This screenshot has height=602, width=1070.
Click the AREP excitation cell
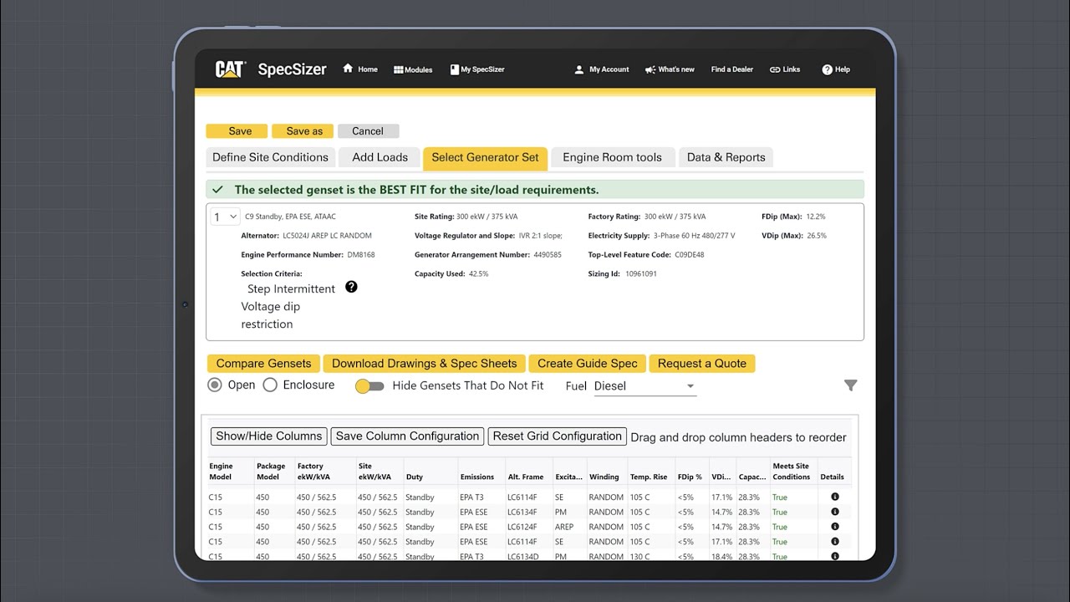click(564, 527)
